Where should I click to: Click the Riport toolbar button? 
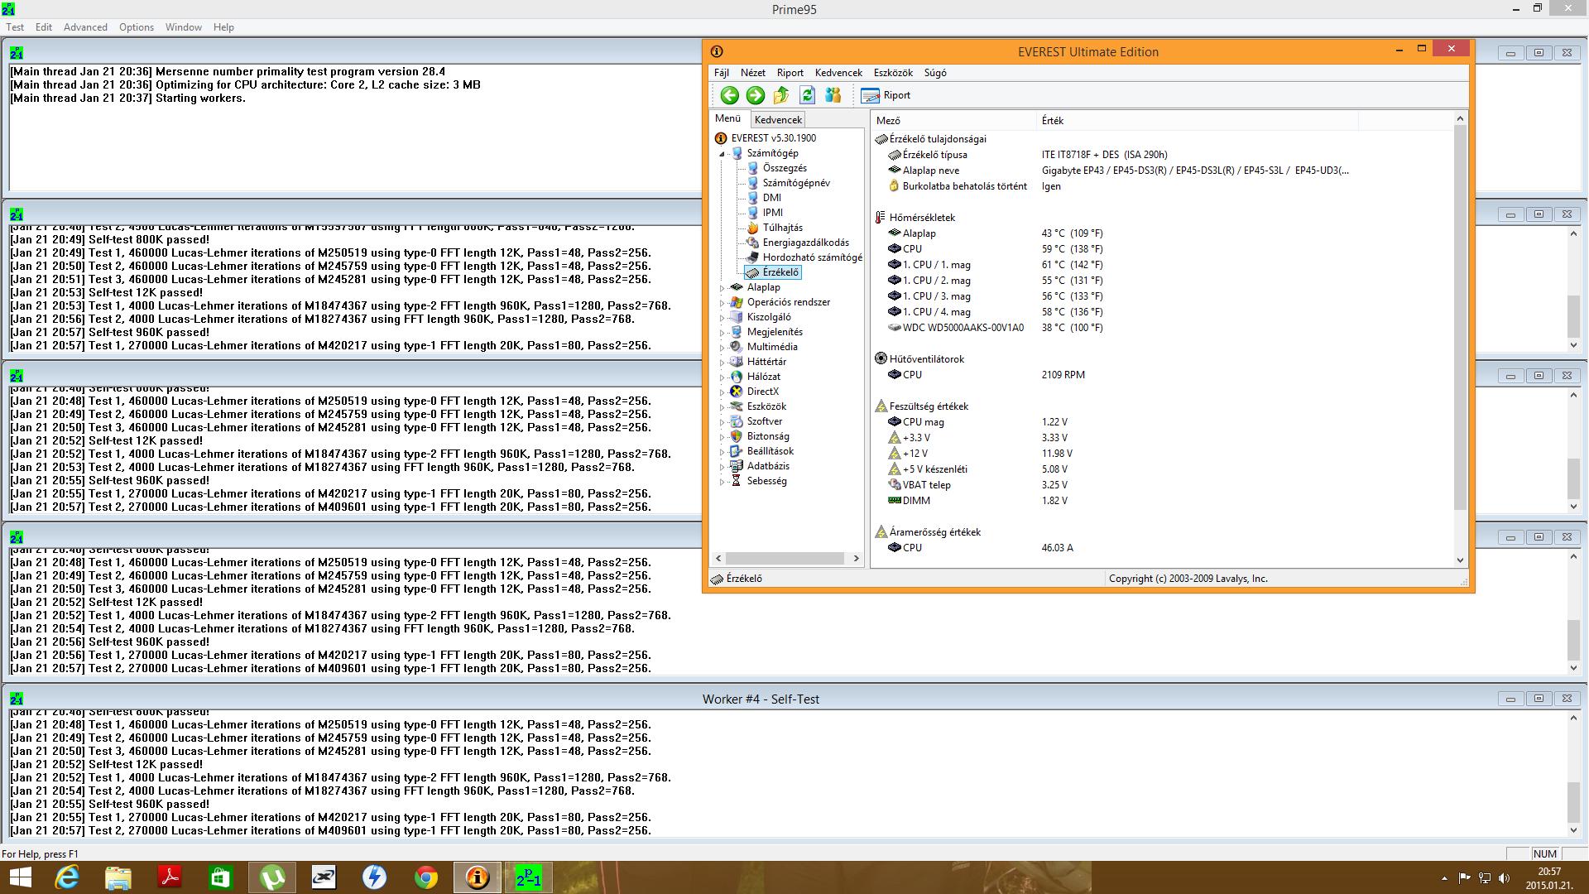tap(886, 95)
